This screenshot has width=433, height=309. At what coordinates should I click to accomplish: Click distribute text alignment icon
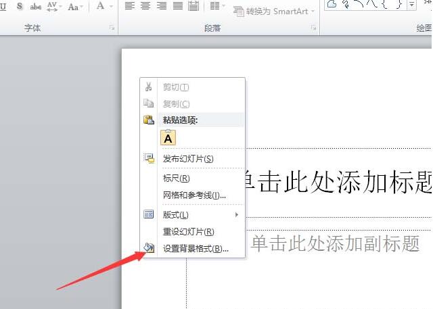tap(193, 6)
